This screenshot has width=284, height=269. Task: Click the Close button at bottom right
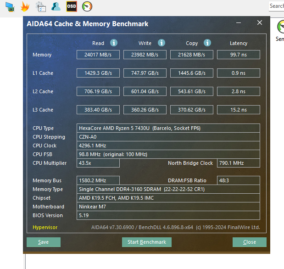pyautogui.click(x=249, y=242)
